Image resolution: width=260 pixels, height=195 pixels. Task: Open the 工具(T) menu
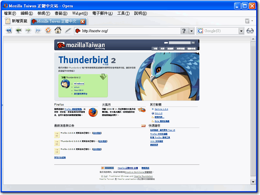(123, 13)
